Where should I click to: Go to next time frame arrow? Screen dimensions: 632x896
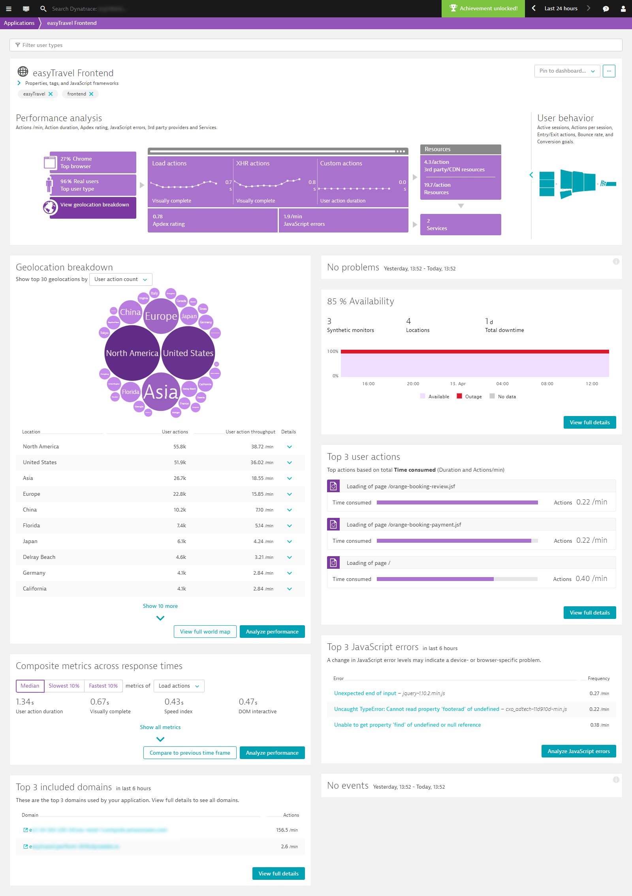pyautogui.click(x=589, y=8)
